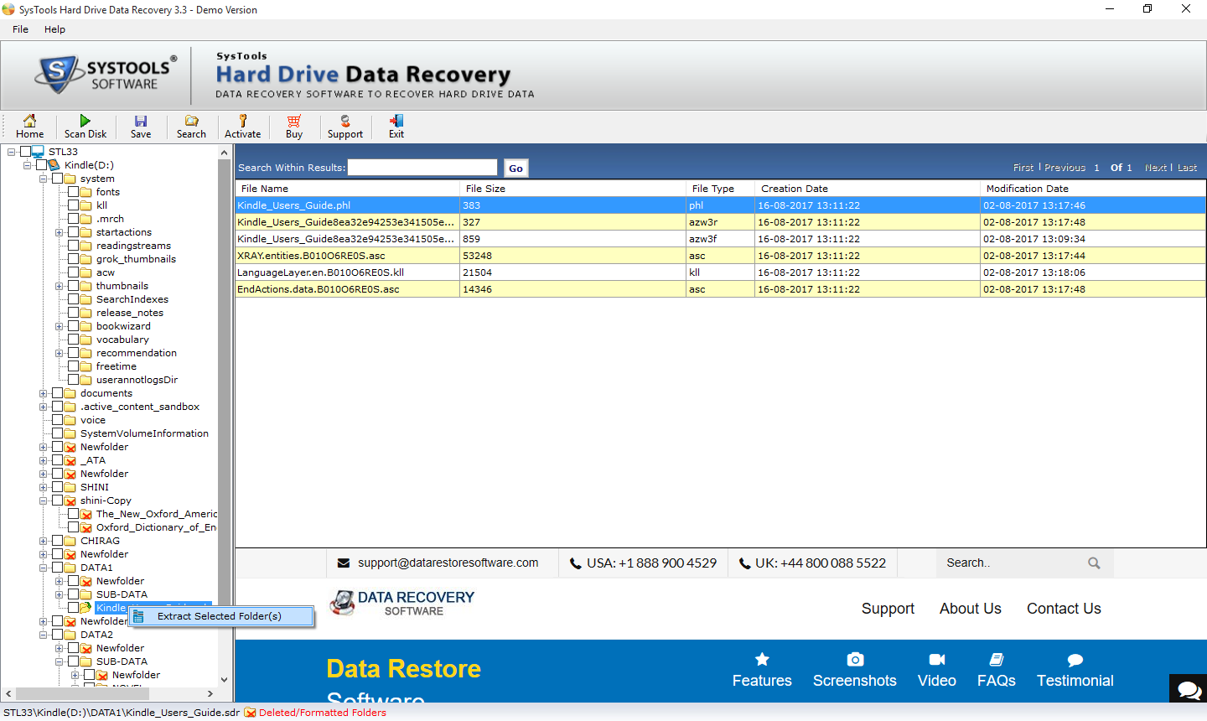Screen dimensions: 1207x721
Task: Tick the SystemVolumeInformation checkbox
Action: [x=57, y=433]
